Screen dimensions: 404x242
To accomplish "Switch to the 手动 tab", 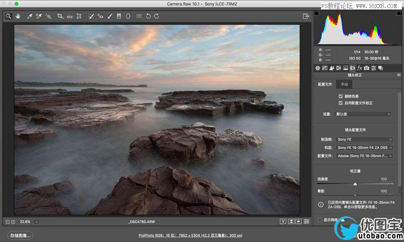I will tap(344, 84).
